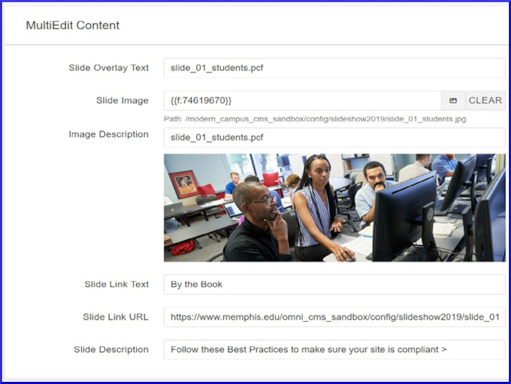Viewport: 511px width, 384px height.
Task: Click into the Slide Overlay Text field
Action: (334, 68)
